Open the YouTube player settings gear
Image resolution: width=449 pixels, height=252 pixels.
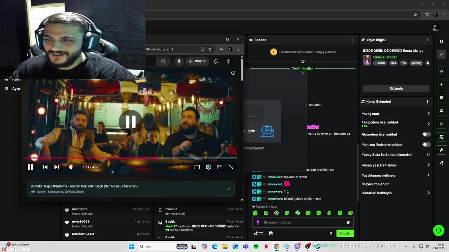208,167
